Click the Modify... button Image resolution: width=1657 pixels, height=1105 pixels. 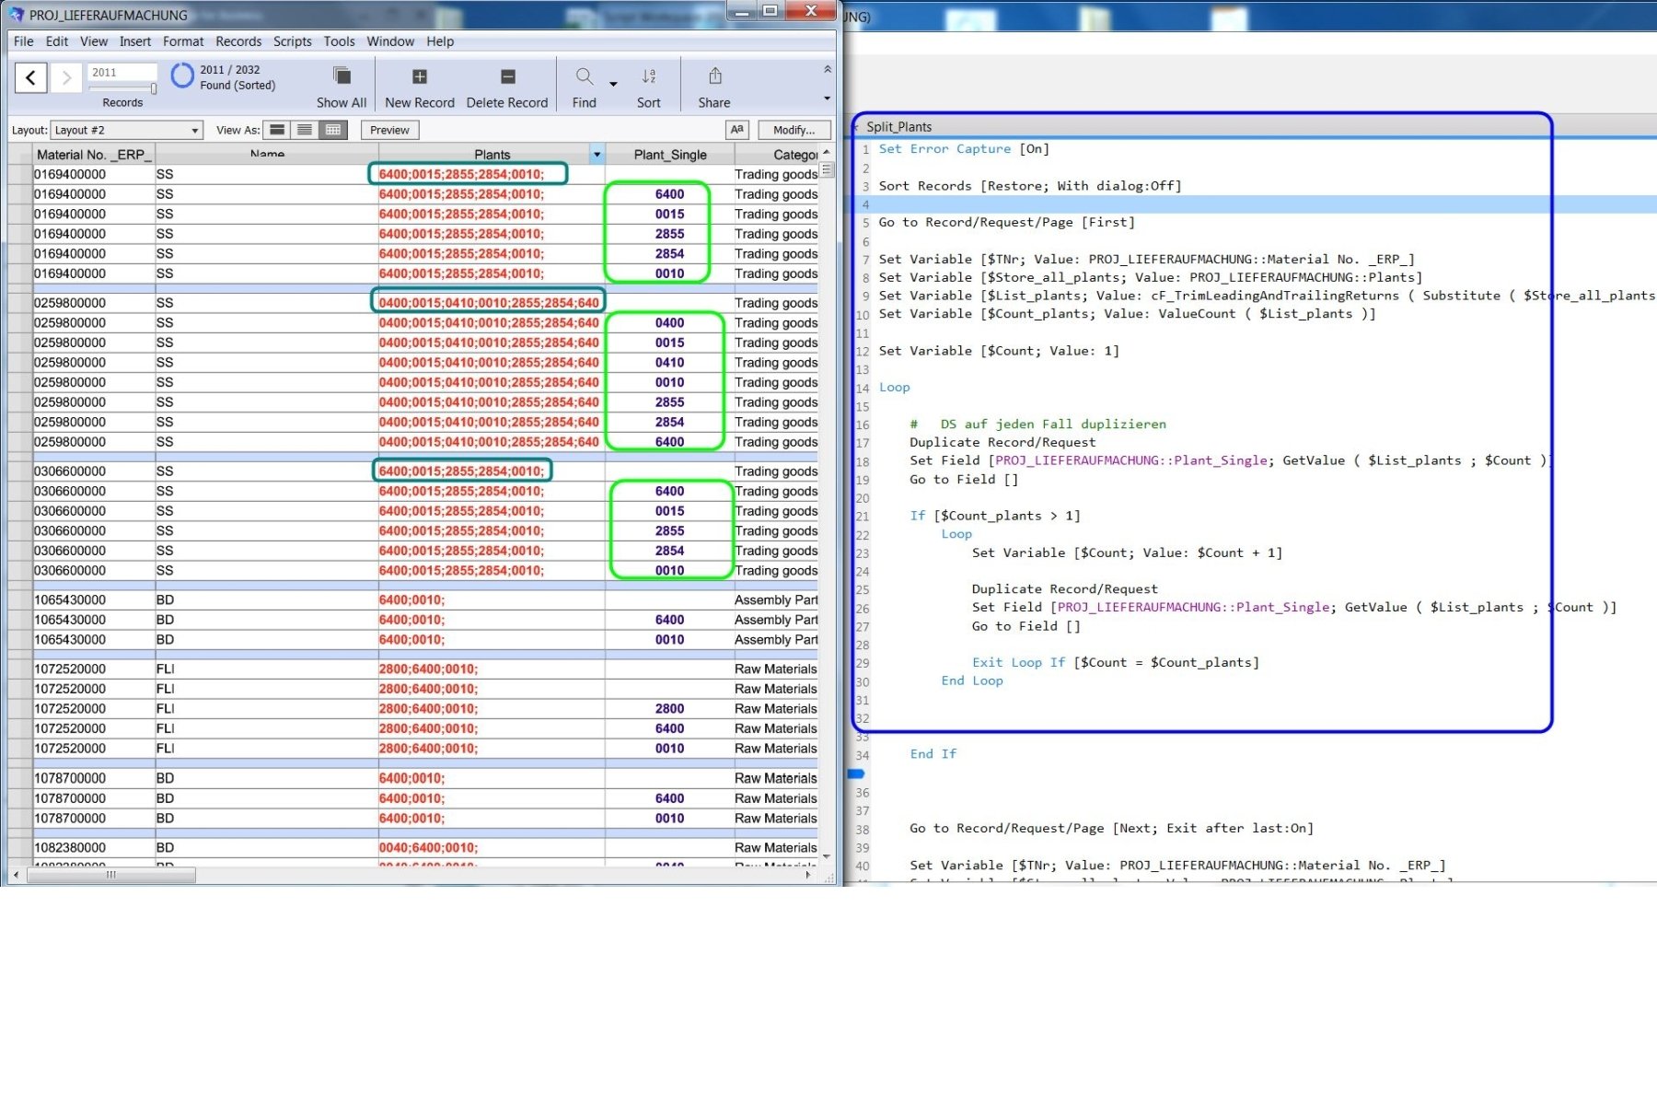tap(794, 130)
